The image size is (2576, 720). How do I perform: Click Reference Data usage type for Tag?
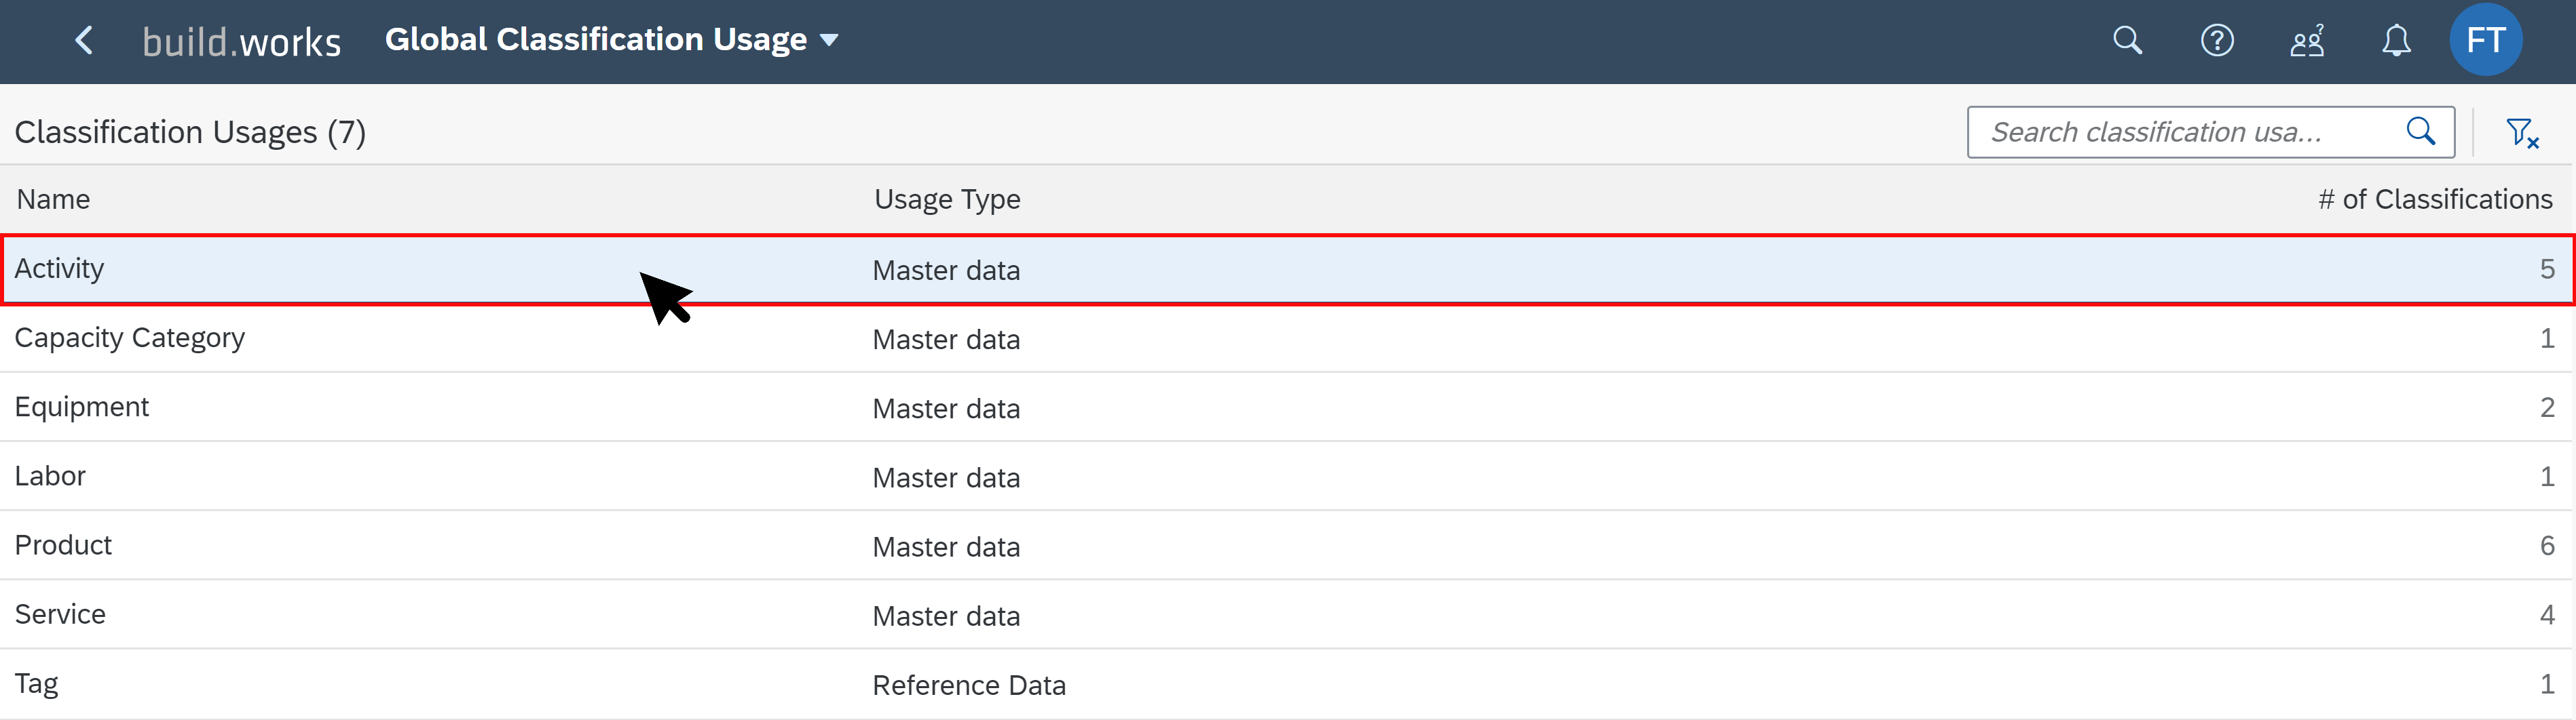click(x=969, y=685)
